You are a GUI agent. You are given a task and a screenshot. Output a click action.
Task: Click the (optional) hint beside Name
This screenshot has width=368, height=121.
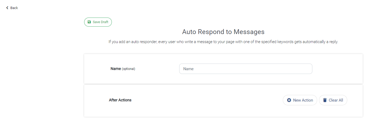pyautogui.click(x=128, y=69)
